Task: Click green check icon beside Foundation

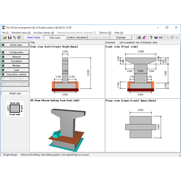Action: [3, 61]
